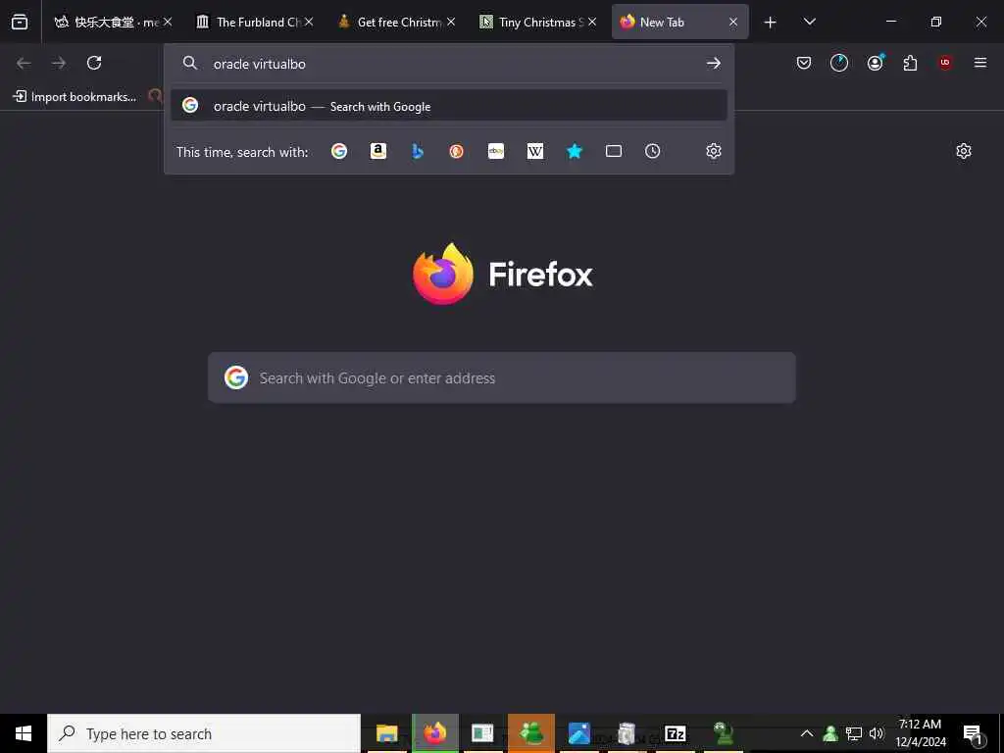The width and height of the screenshot is (1004, 753).
Task: Click Type here to search box
Action: (204, 733)
